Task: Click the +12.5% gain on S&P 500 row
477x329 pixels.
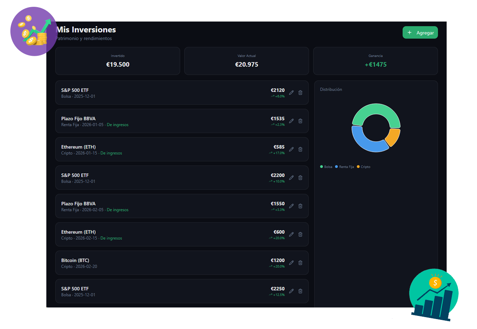Action: [277, 295]
